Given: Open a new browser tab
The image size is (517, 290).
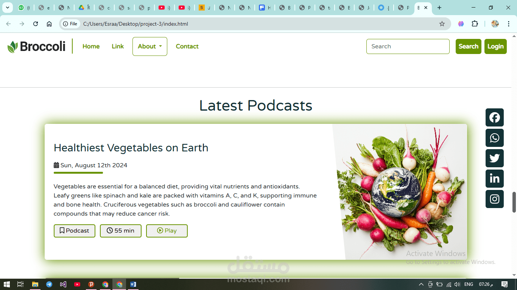Looking at the screenshot, I should [x=439, y=8].
